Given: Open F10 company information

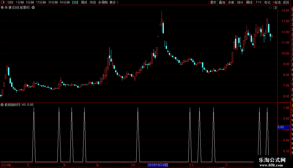Looking at the screenshot, I should tap(259, 2).
